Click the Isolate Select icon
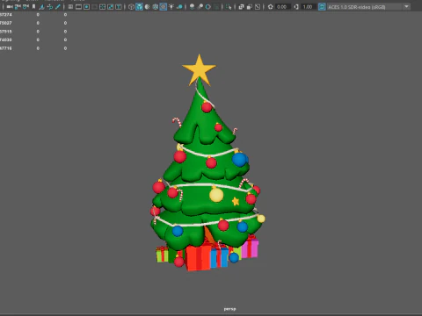Viewport: 422px width, 316px height. pyautogui.click(x=229, y=7)
